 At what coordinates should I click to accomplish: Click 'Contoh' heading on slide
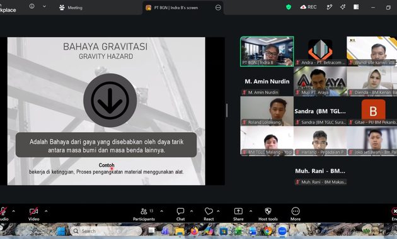click(106, 165)
